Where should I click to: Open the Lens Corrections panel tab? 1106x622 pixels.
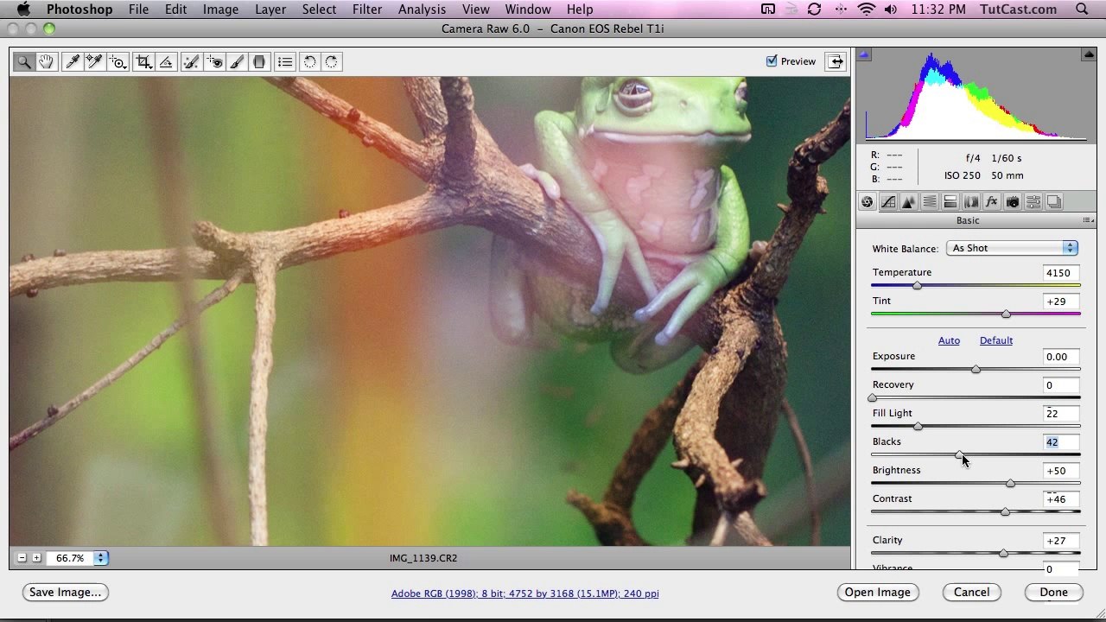tap(971, 202)
